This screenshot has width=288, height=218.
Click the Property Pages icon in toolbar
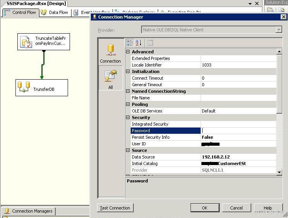(150, 43)
